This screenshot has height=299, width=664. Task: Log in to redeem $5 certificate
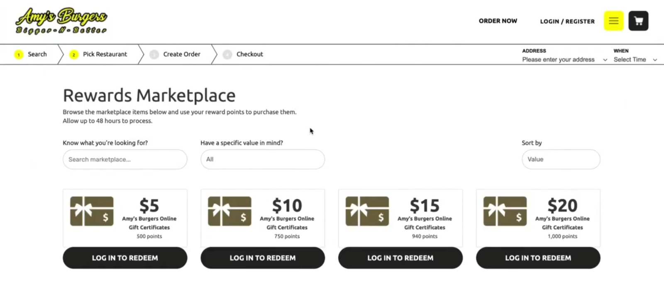point(125,258)
